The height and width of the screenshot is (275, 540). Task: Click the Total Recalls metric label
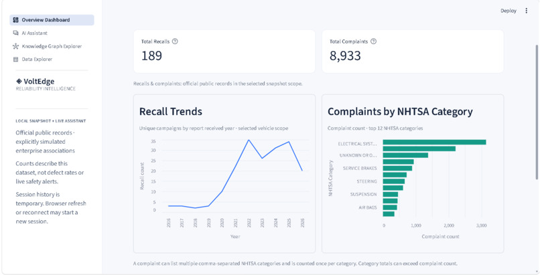point(155,41)
